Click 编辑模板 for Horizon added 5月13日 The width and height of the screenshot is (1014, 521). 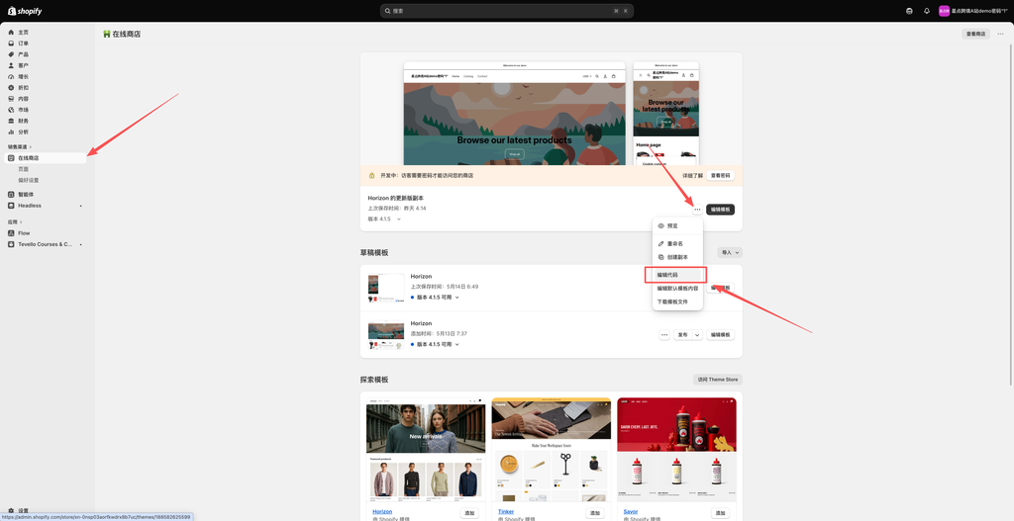pos(720,335)
